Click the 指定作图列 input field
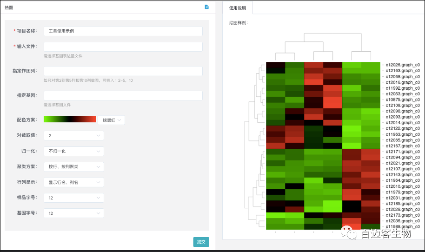The image size is (425, 252). tap(123, 71)
